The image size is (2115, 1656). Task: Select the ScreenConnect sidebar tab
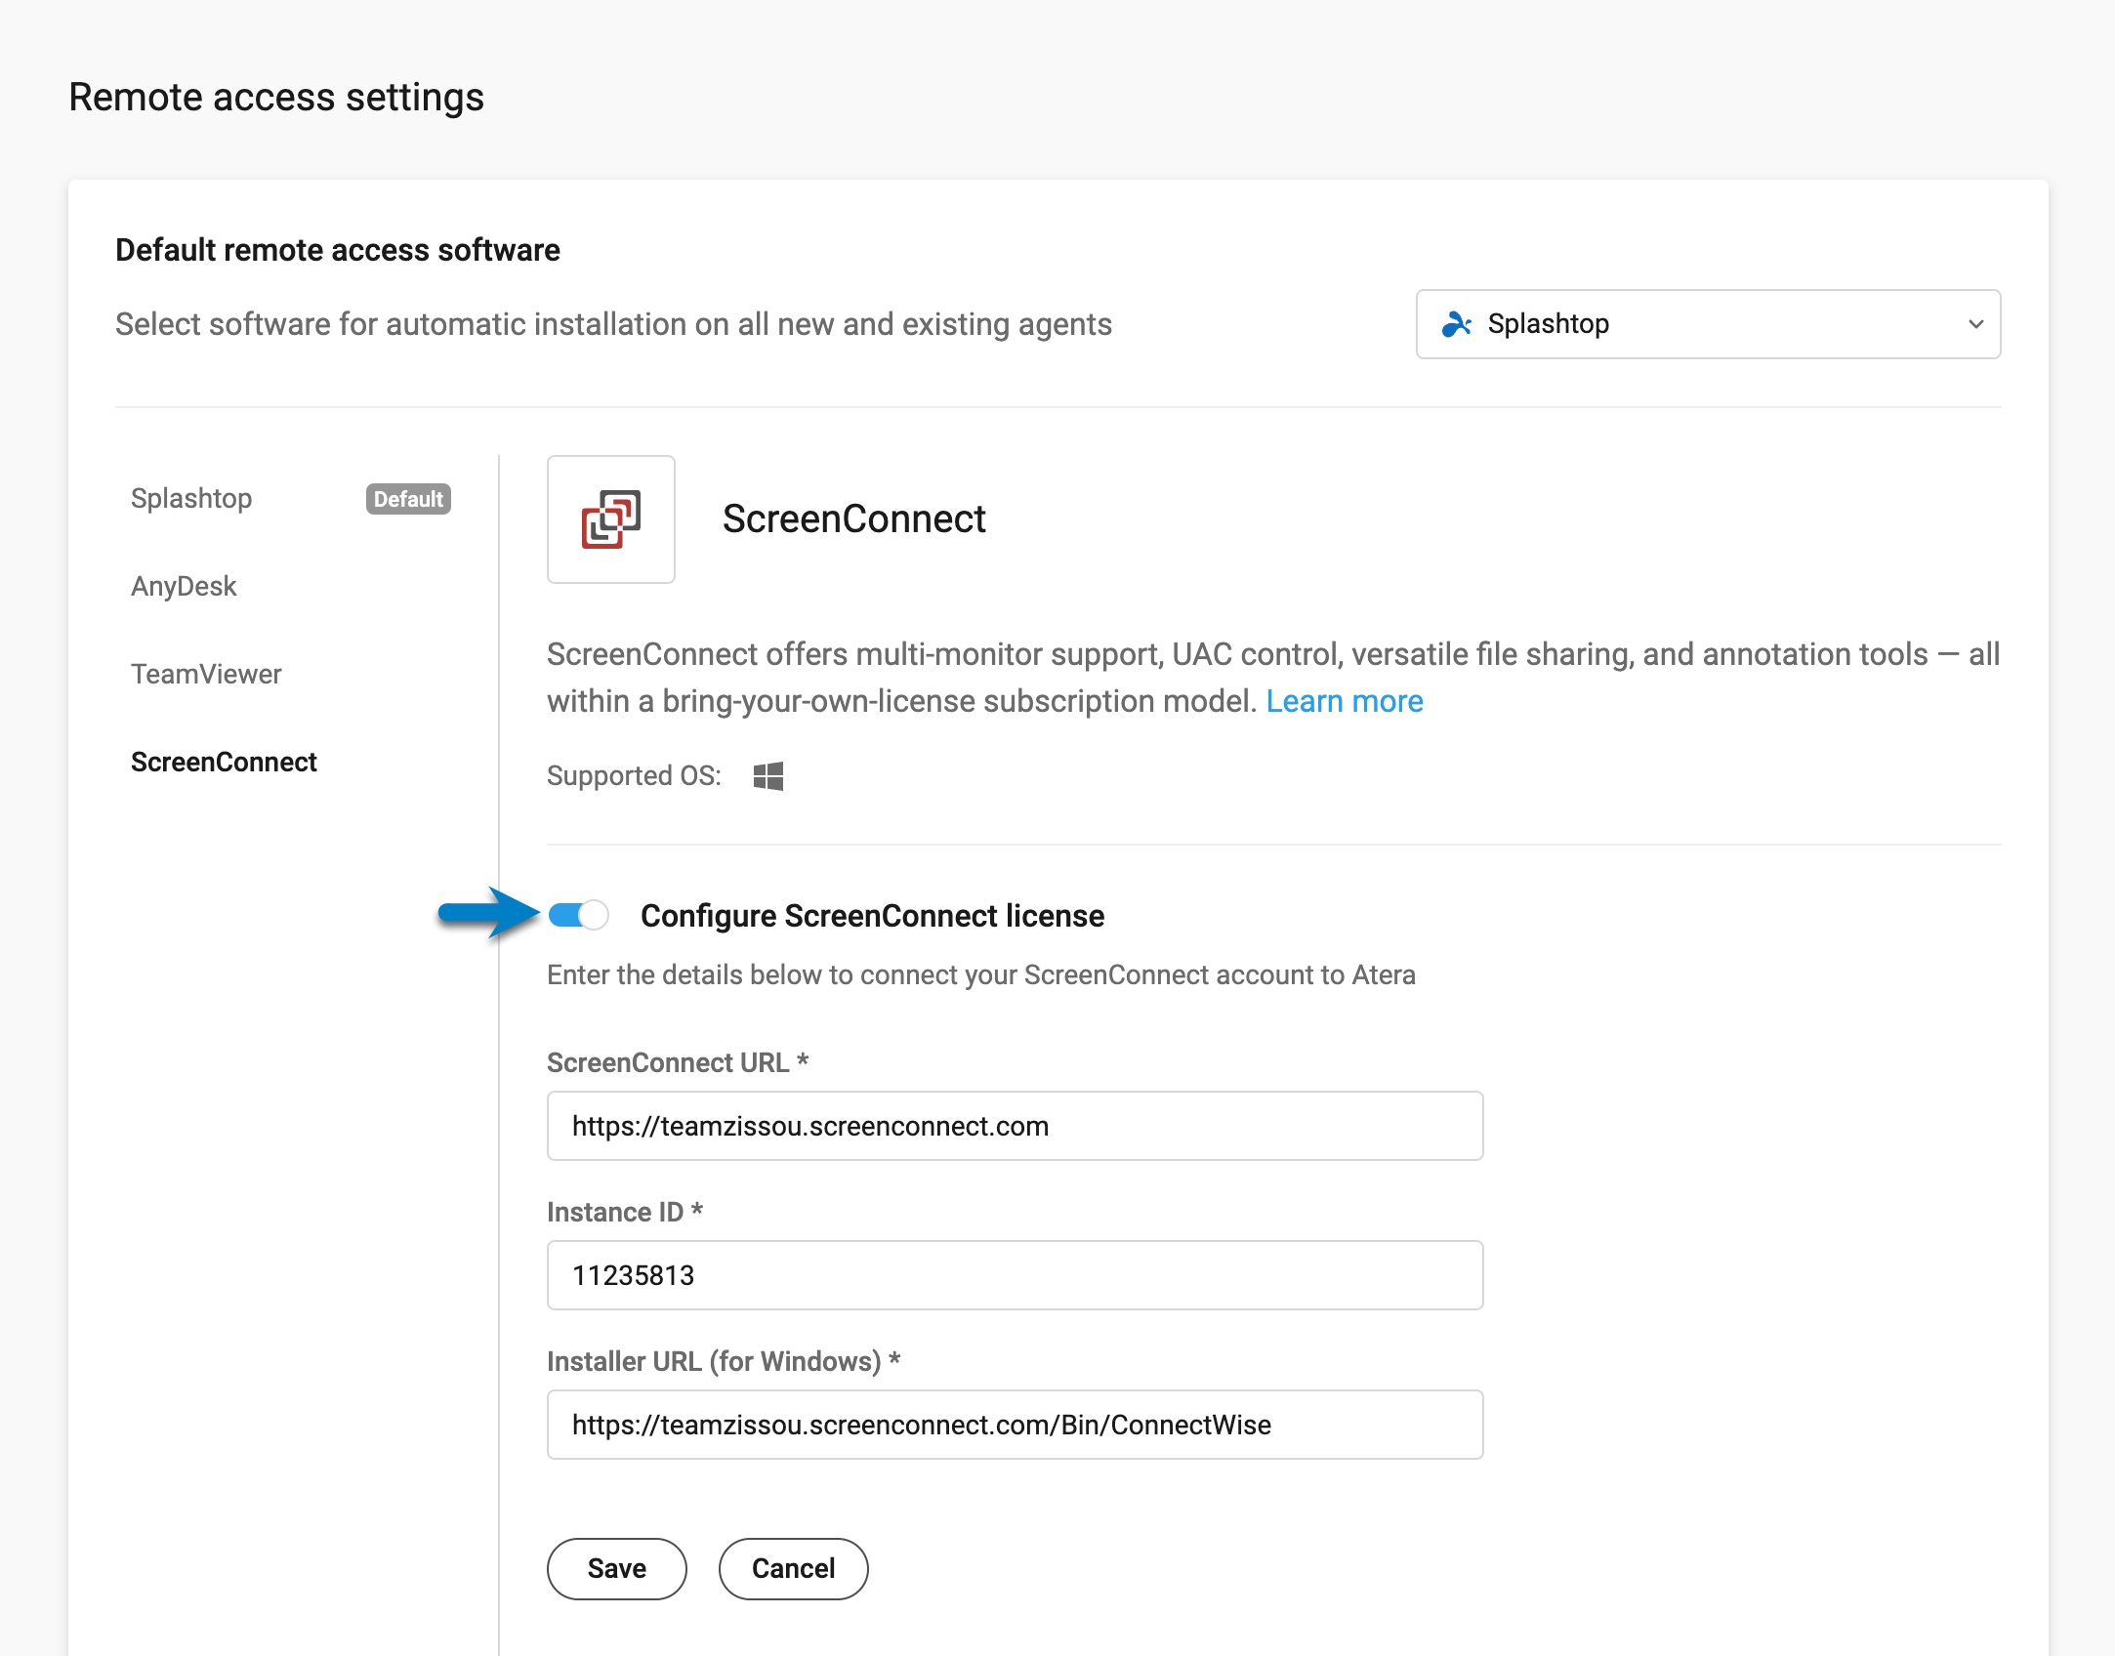click(x=224, y=762)
